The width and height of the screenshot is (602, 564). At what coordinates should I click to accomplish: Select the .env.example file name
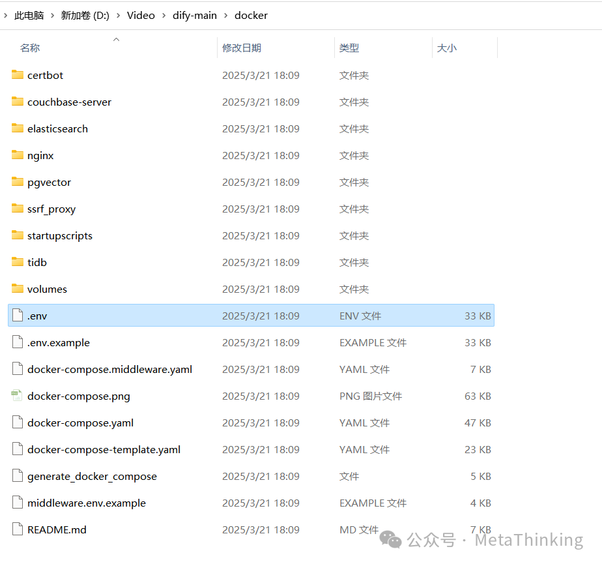pyautogui.click(x=59, y=343)
